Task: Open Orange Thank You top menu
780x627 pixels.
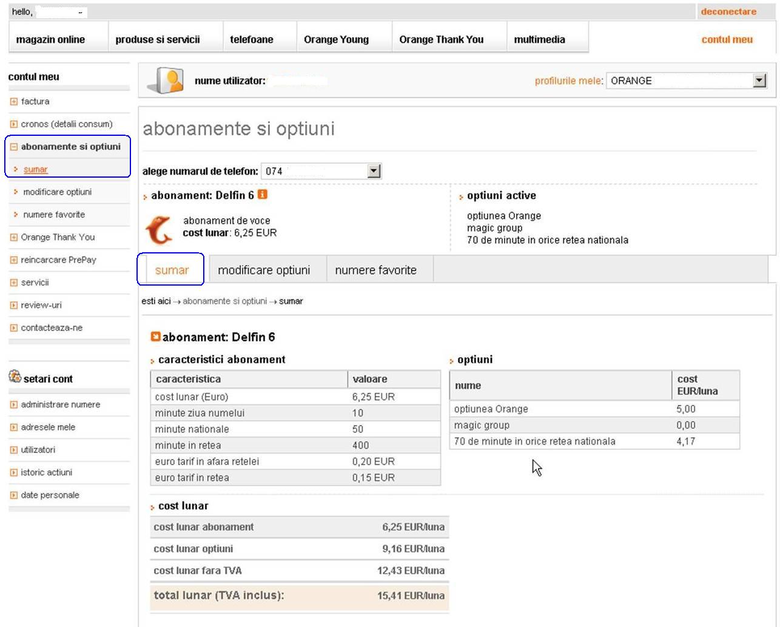Action: click(x=442, y=39)
